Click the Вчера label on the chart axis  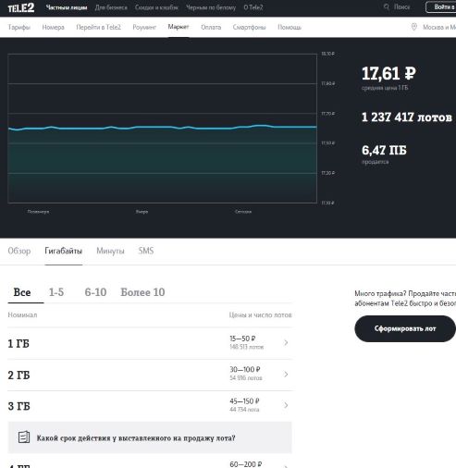142,212
